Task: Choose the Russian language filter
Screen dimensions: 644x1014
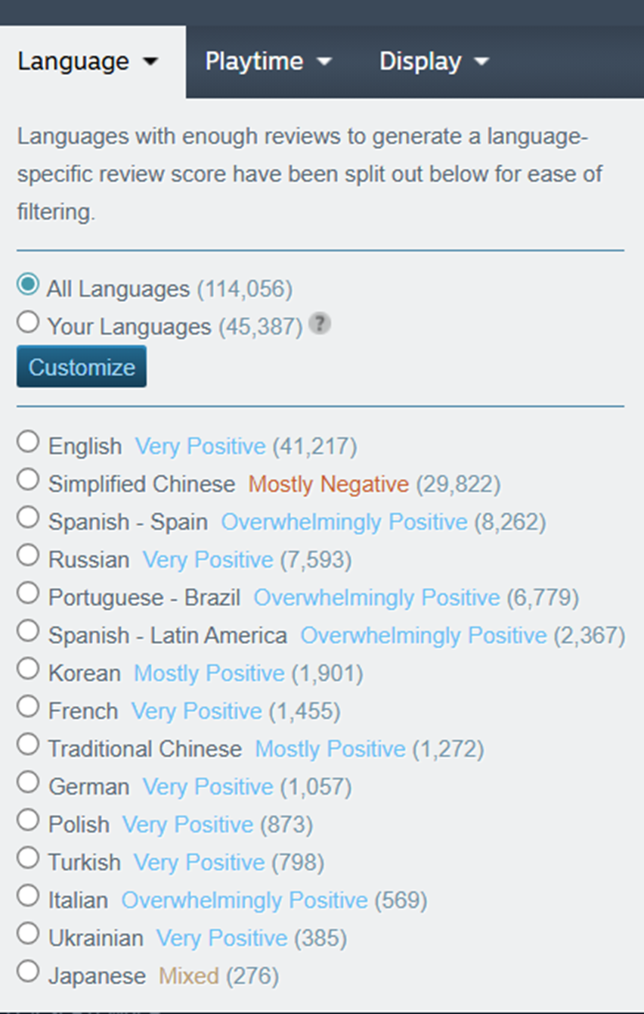Action: (x=28, y=555)
